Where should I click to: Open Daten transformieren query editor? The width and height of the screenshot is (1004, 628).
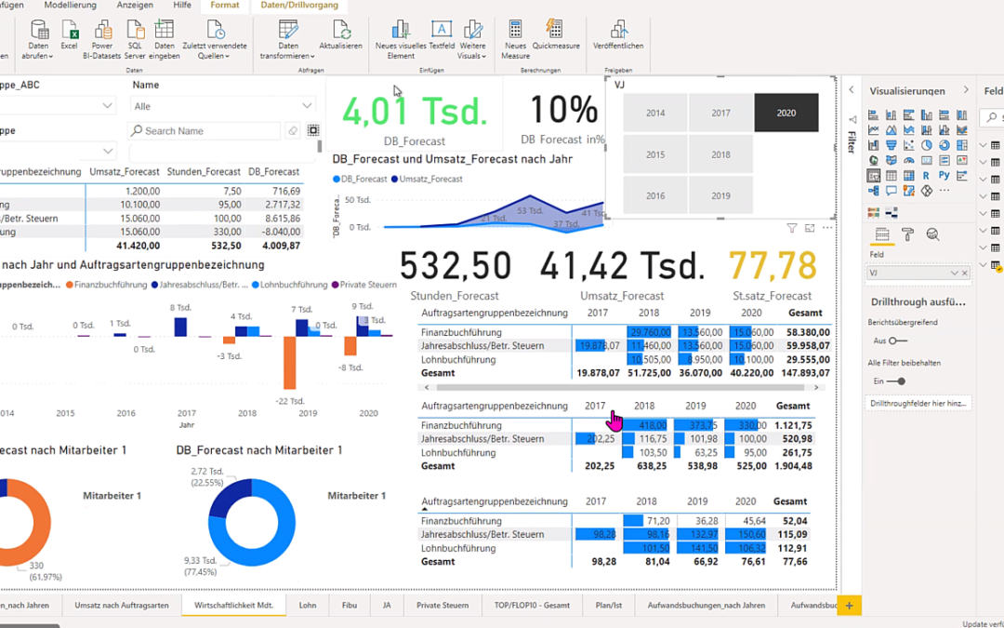287,40
